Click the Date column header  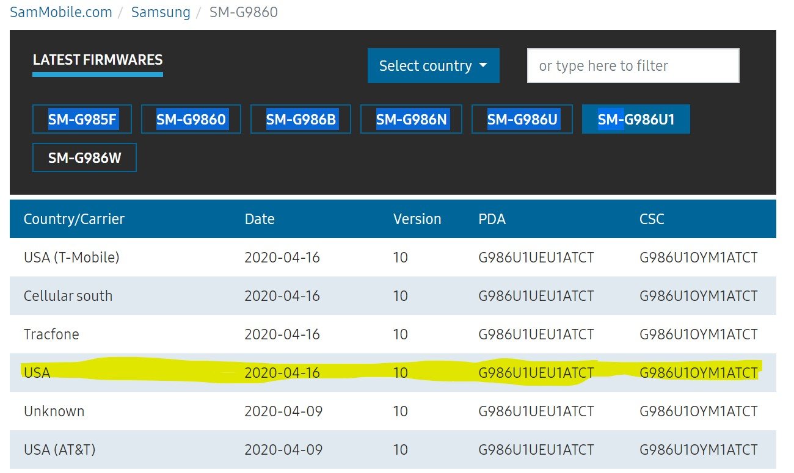260,219
